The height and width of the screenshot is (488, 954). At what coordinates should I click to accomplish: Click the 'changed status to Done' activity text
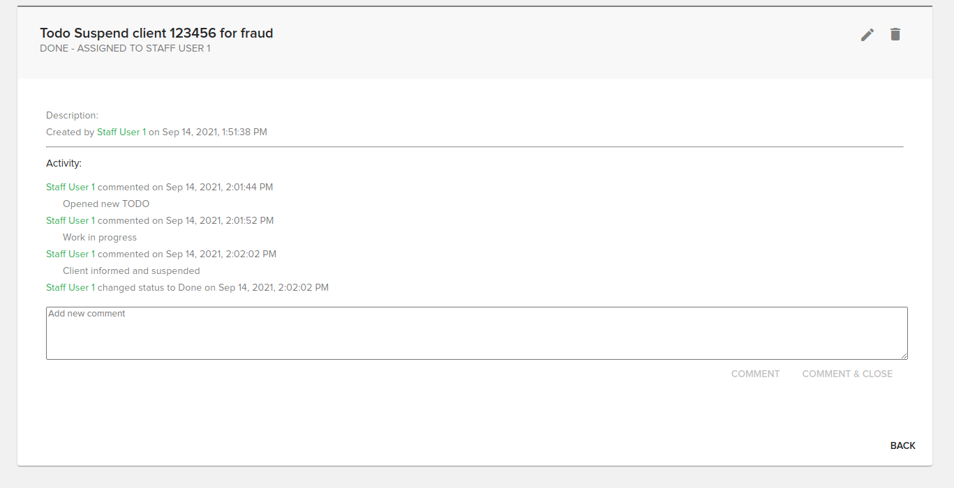pyautogui.click(x=149, y=287)
